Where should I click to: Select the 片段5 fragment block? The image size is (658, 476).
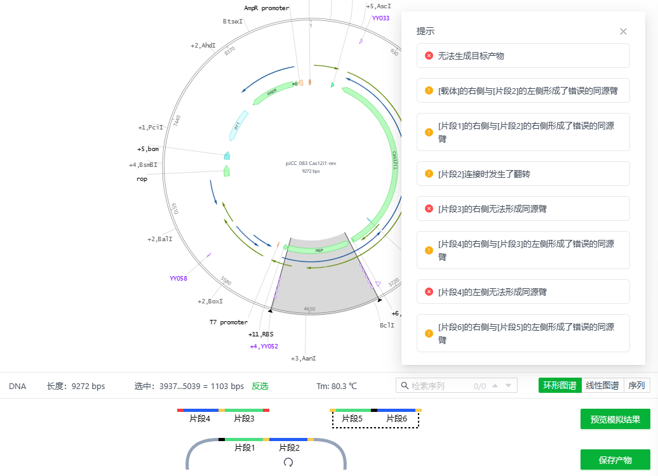click(x=352, y=418)
